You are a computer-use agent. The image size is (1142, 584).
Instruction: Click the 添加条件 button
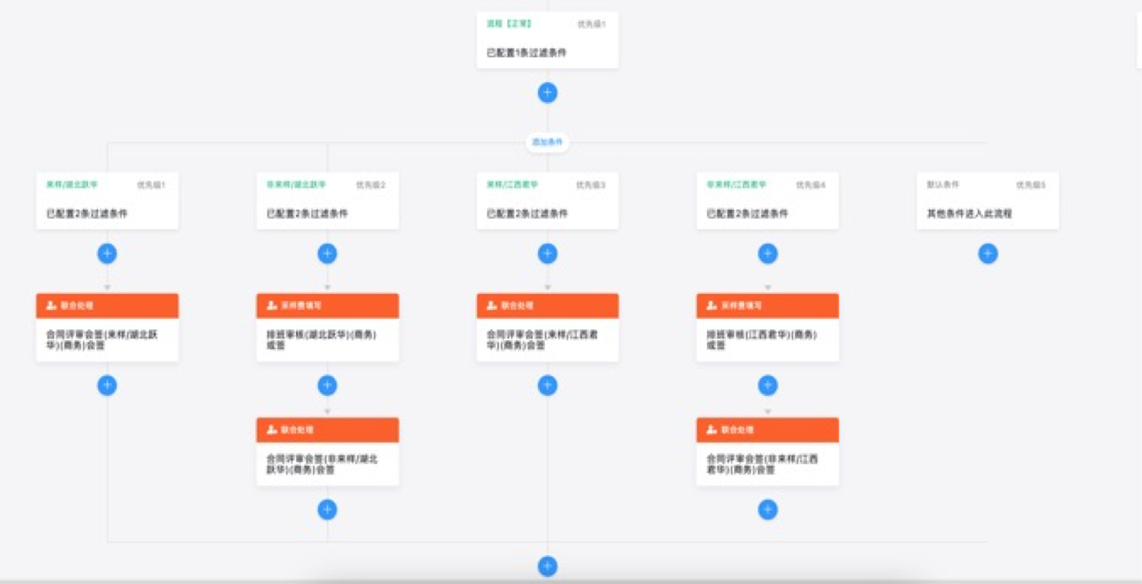point(547,142)
